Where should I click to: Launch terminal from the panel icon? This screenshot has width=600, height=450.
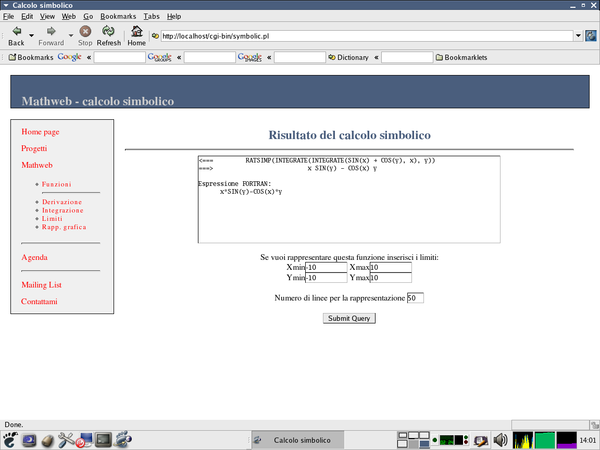103,440
